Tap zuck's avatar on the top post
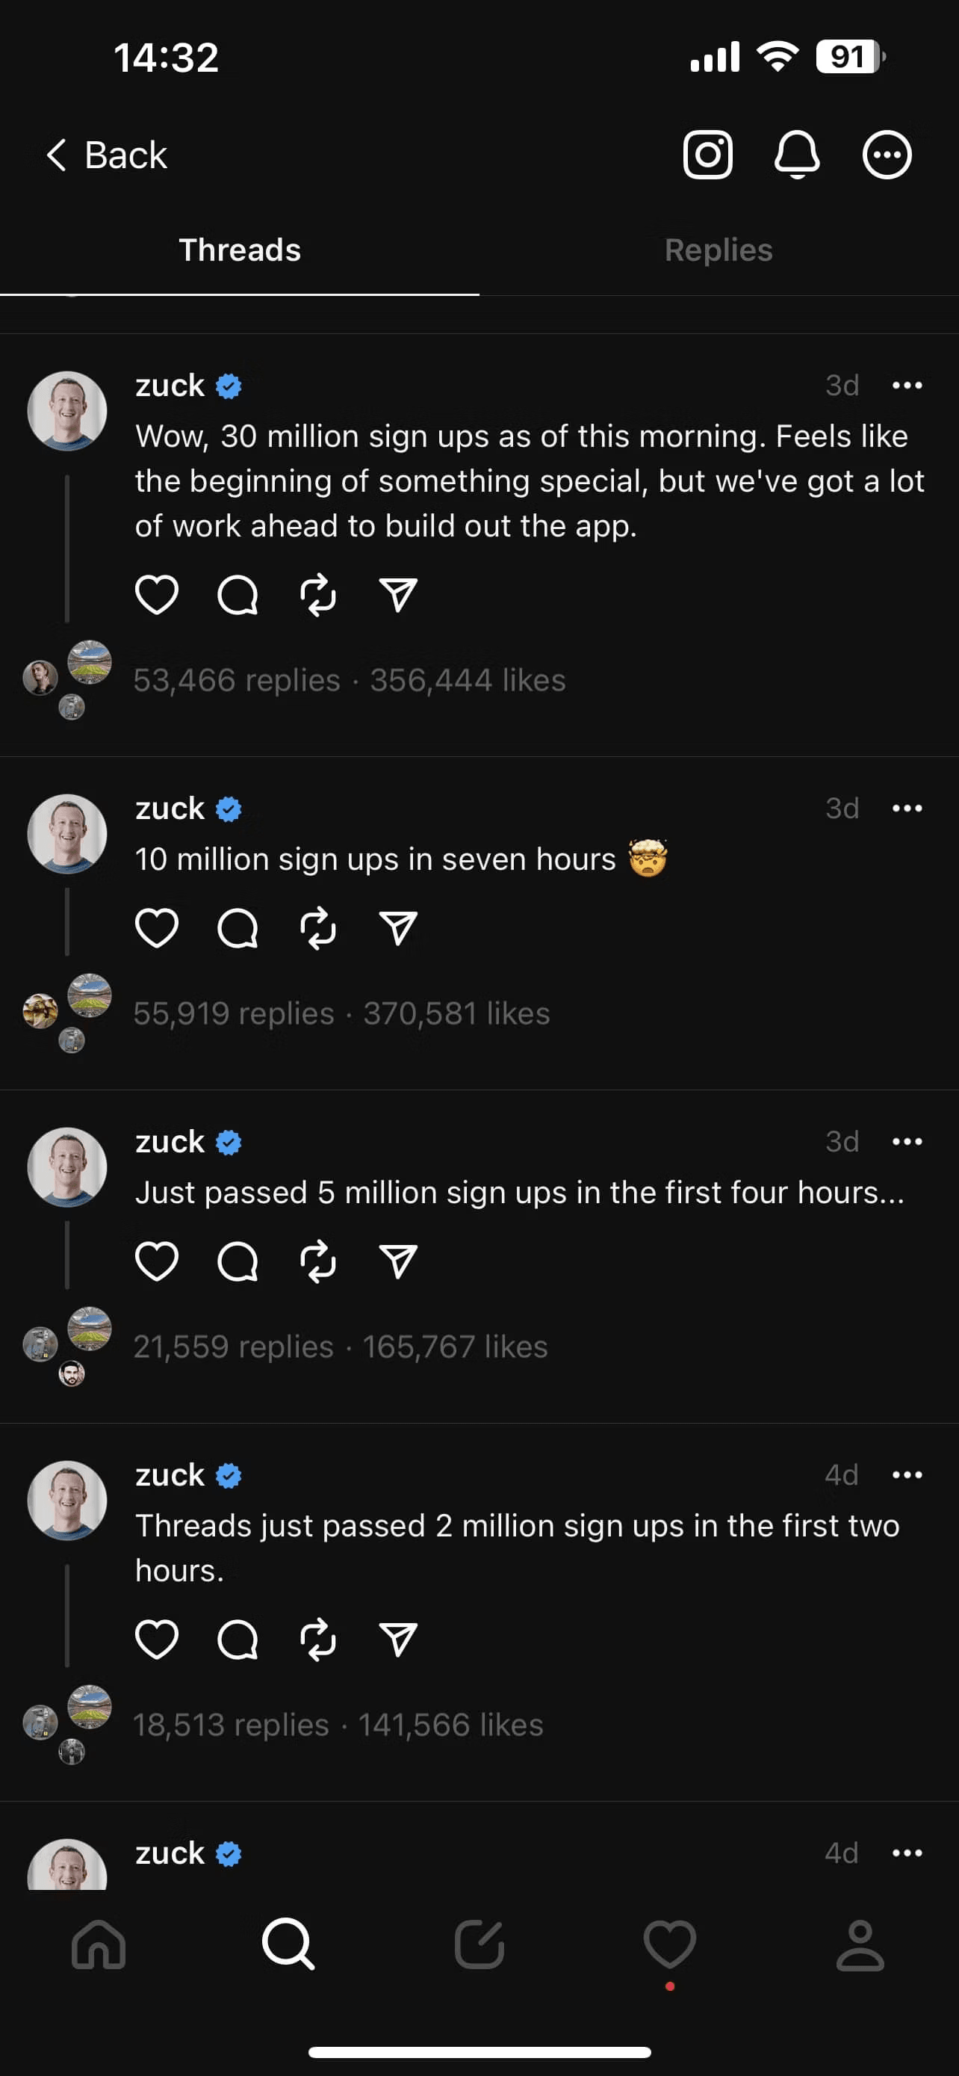Screen dimensions: 959x2076 pos(66,410)
